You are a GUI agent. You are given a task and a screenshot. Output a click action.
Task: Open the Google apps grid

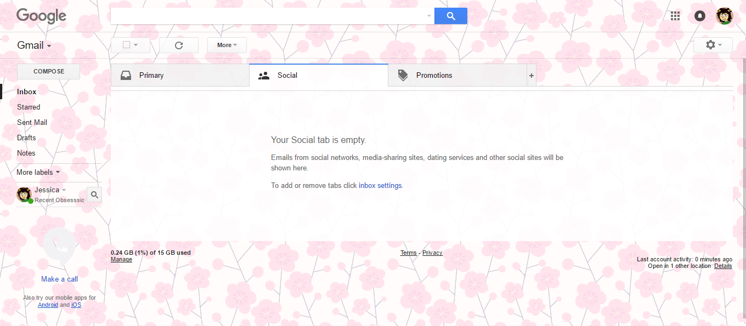coord(675,16)
